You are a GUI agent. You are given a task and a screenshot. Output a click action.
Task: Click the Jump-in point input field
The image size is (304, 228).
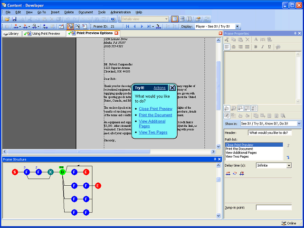274,208
